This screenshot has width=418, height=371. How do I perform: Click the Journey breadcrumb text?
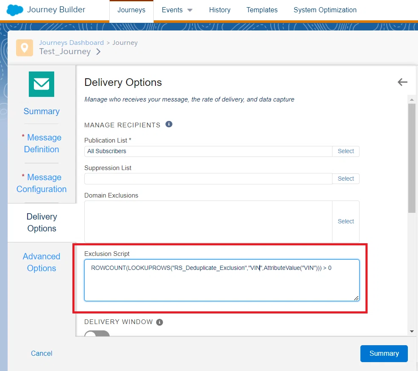point(125,43)
